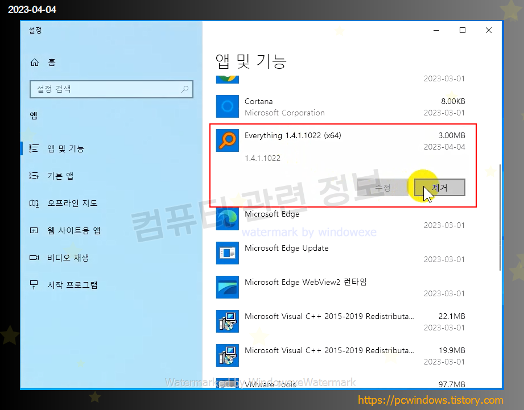Image resolution: width=524 pixels, height=410 pixels.
Task: Click the magnifier icon in the settings search box
Action: point(185,89)
